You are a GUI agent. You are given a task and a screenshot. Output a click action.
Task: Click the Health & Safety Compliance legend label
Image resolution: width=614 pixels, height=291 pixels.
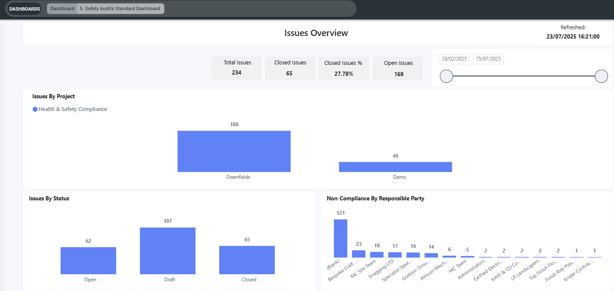(73, 109)
